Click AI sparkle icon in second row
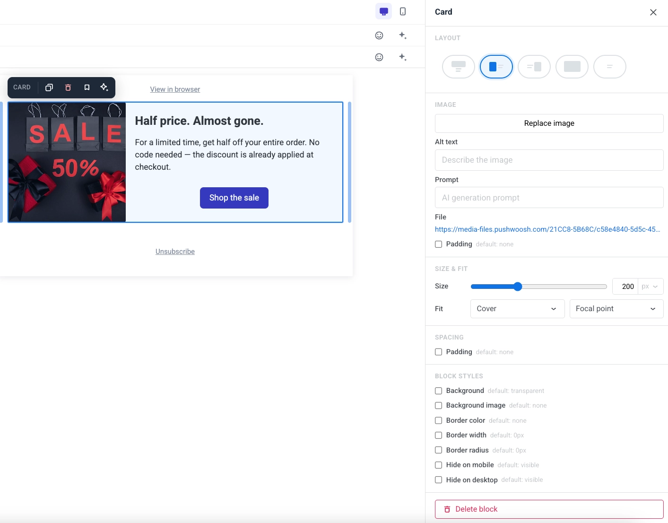 pyautogui.click(x=403, y=57)
